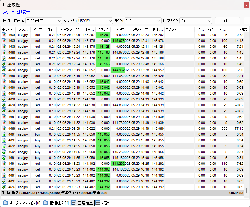250x207 pixels.
Task: Click the フィルターを非表示 link
Action: [16, 12]
